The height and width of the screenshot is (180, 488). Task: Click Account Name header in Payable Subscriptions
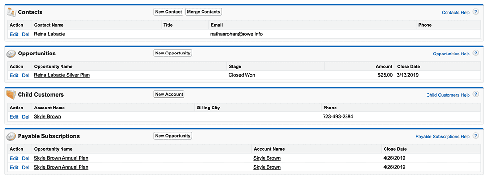tap(269, 149)
